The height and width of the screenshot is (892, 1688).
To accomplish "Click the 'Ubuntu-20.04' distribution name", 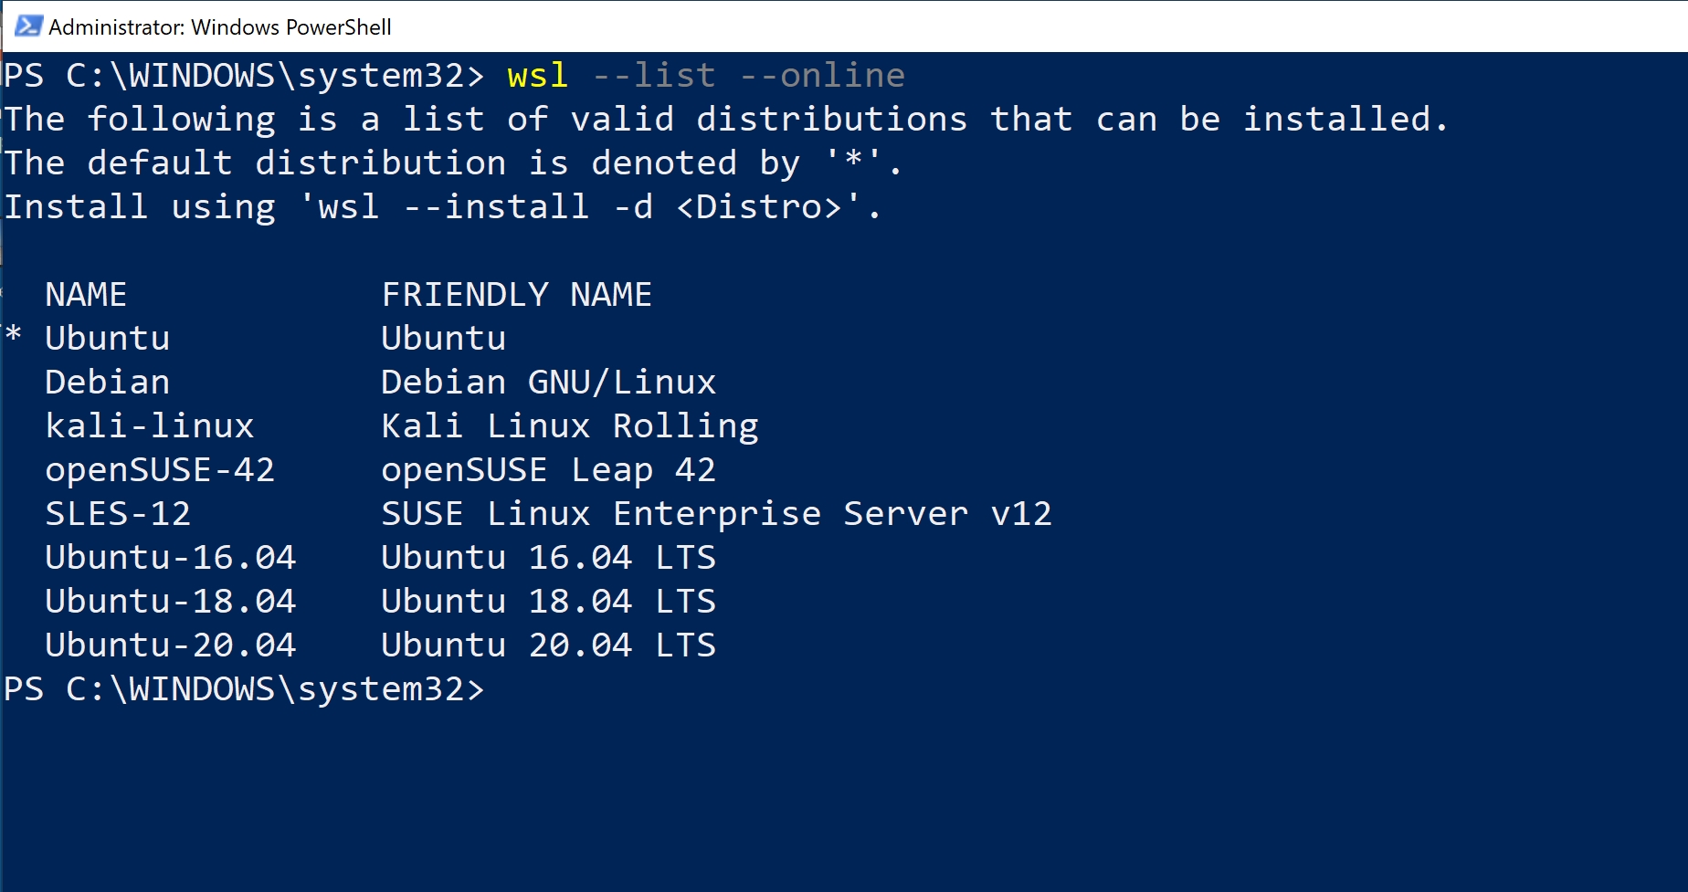I will click(x=171, y=645).
